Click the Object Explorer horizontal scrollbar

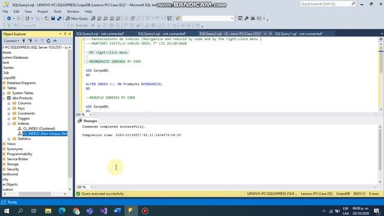pyautogui.click(x=35, y=194)
